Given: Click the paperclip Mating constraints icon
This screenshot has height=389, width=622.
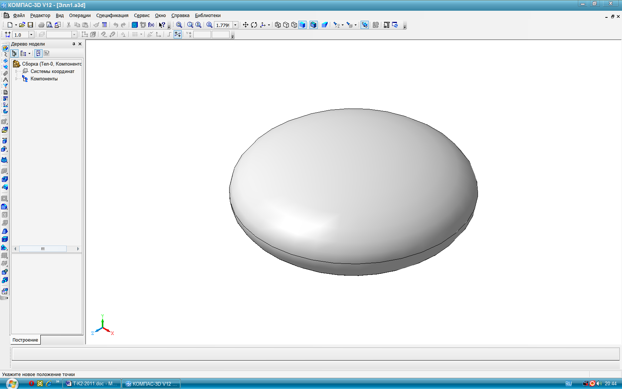Looking at the screenshot, I should tap(5, 73).
